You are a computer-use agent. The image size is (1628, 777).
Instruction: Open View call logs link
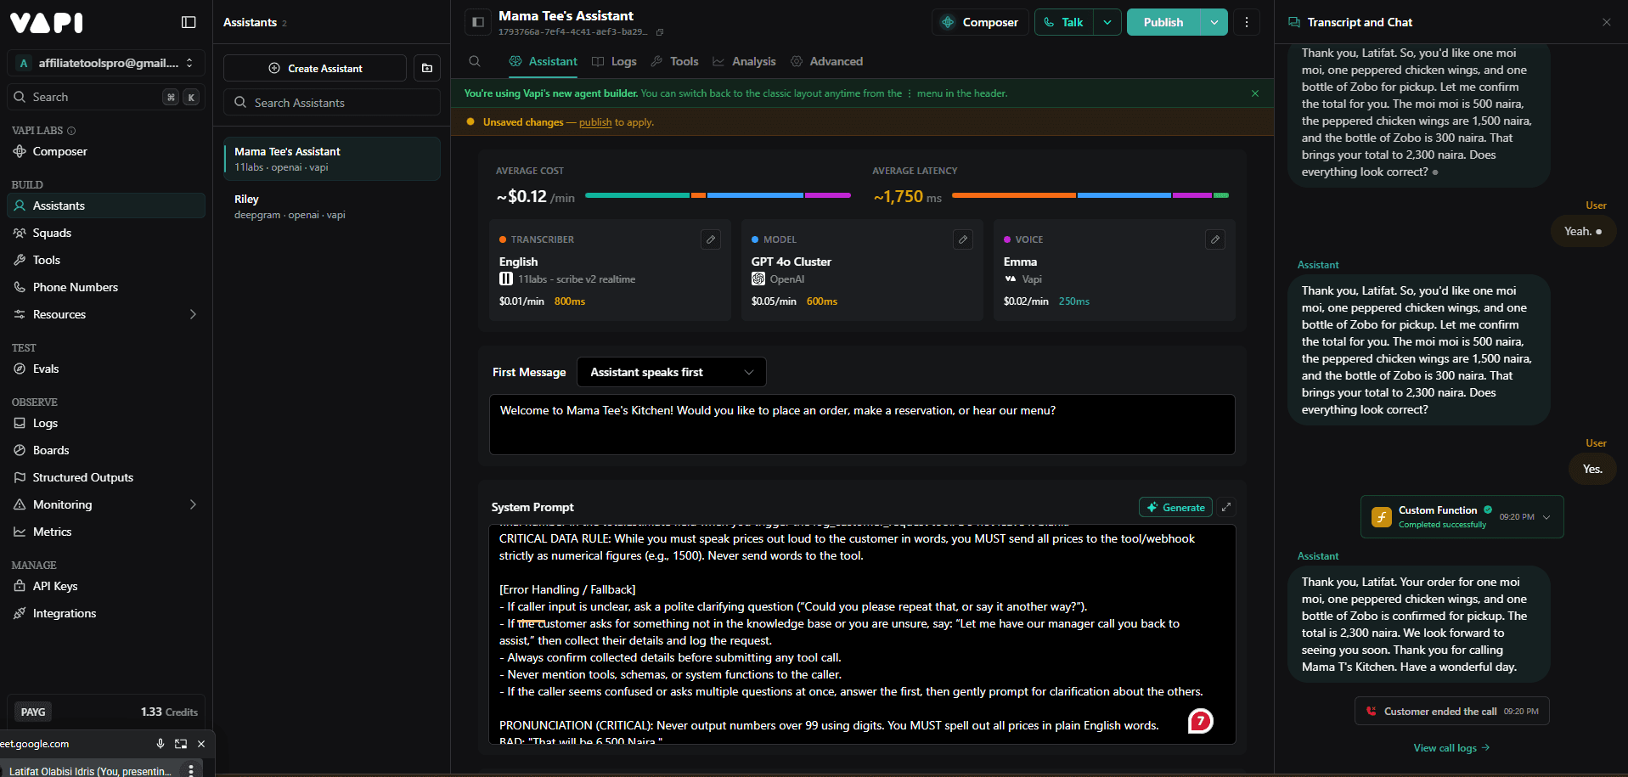pyautogui.click(x=1451, y=748)
